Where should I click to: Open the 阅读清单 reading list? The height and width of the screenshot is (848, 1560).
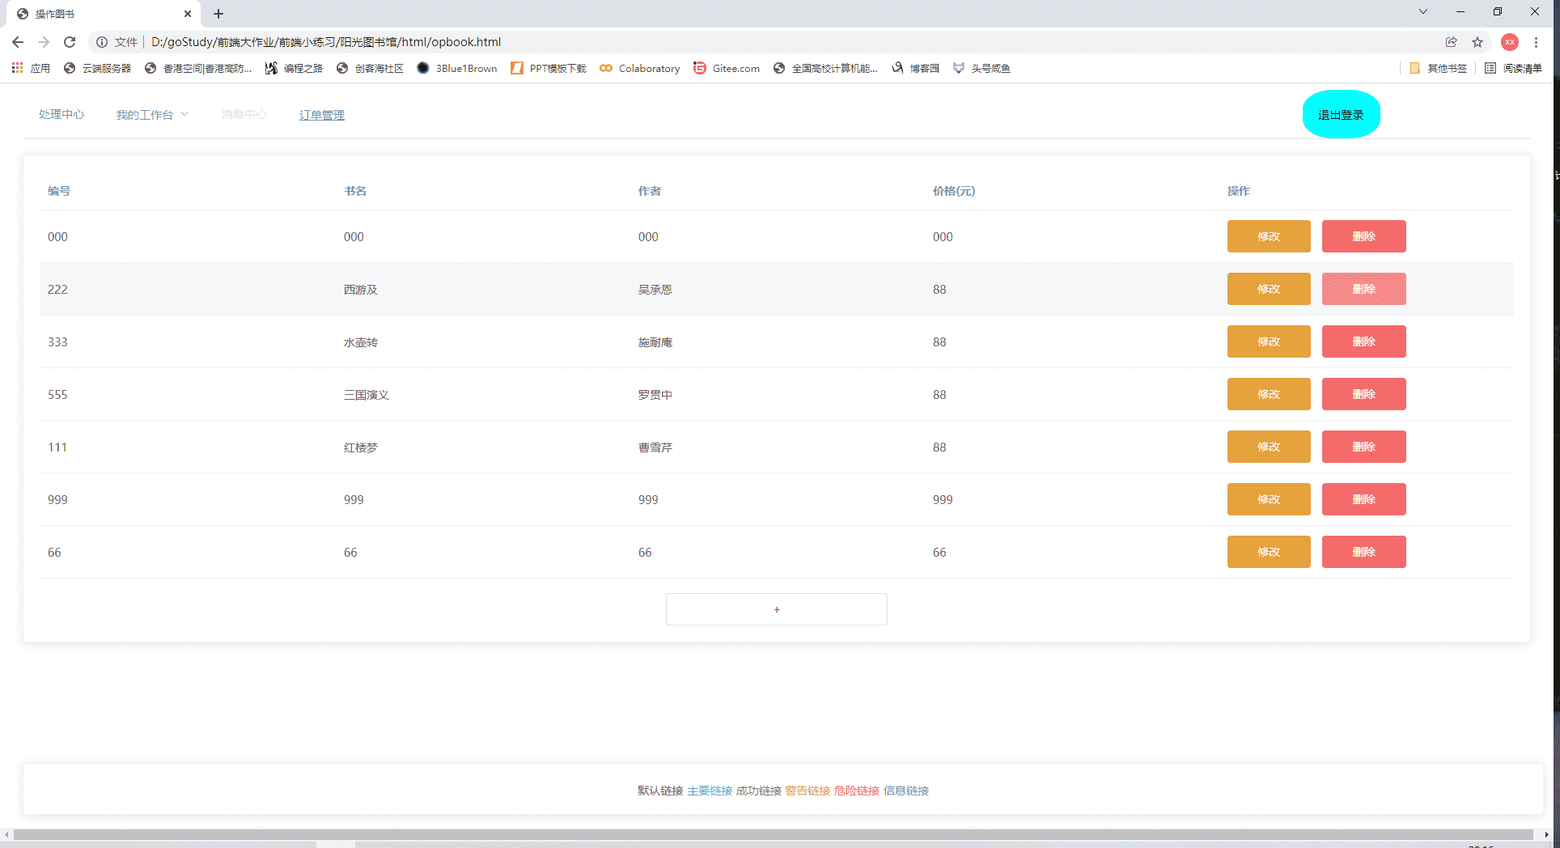1513,68
